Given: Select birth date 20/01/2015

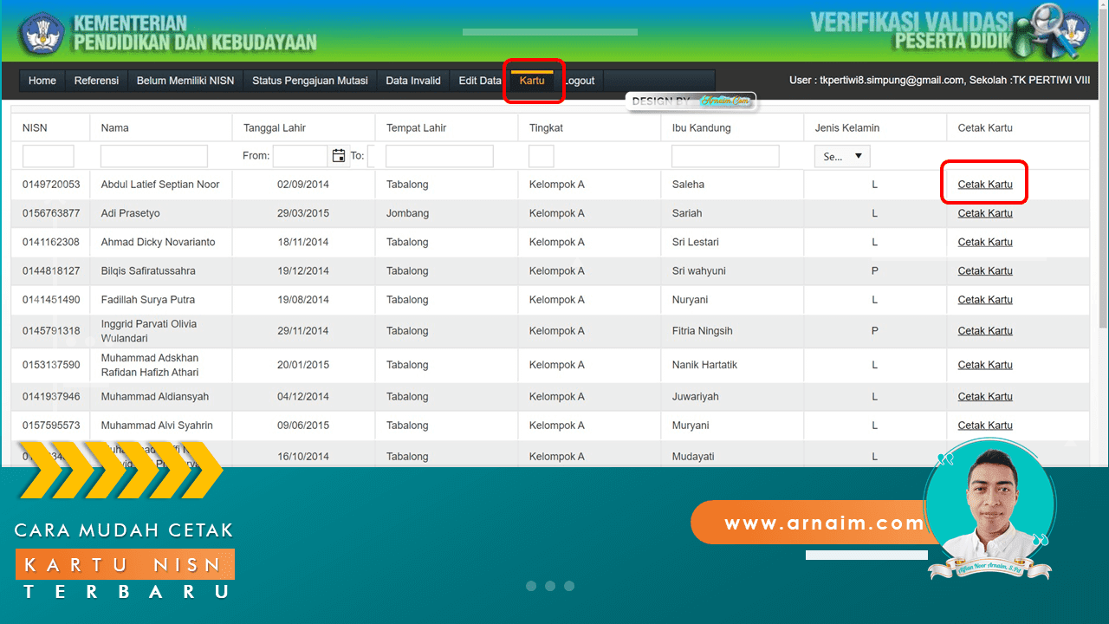Looking at the screenshot, I should [x=303, y=365].
